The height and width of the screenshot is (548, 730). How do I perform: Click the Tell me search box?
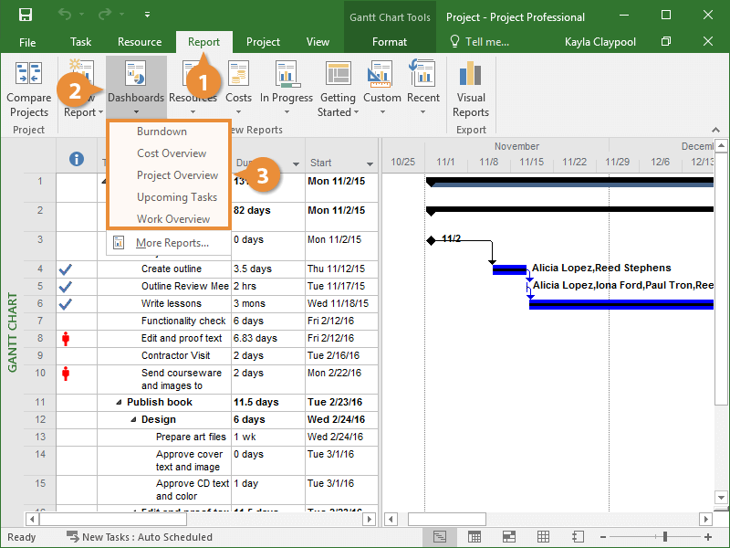[x=486, y=42]
